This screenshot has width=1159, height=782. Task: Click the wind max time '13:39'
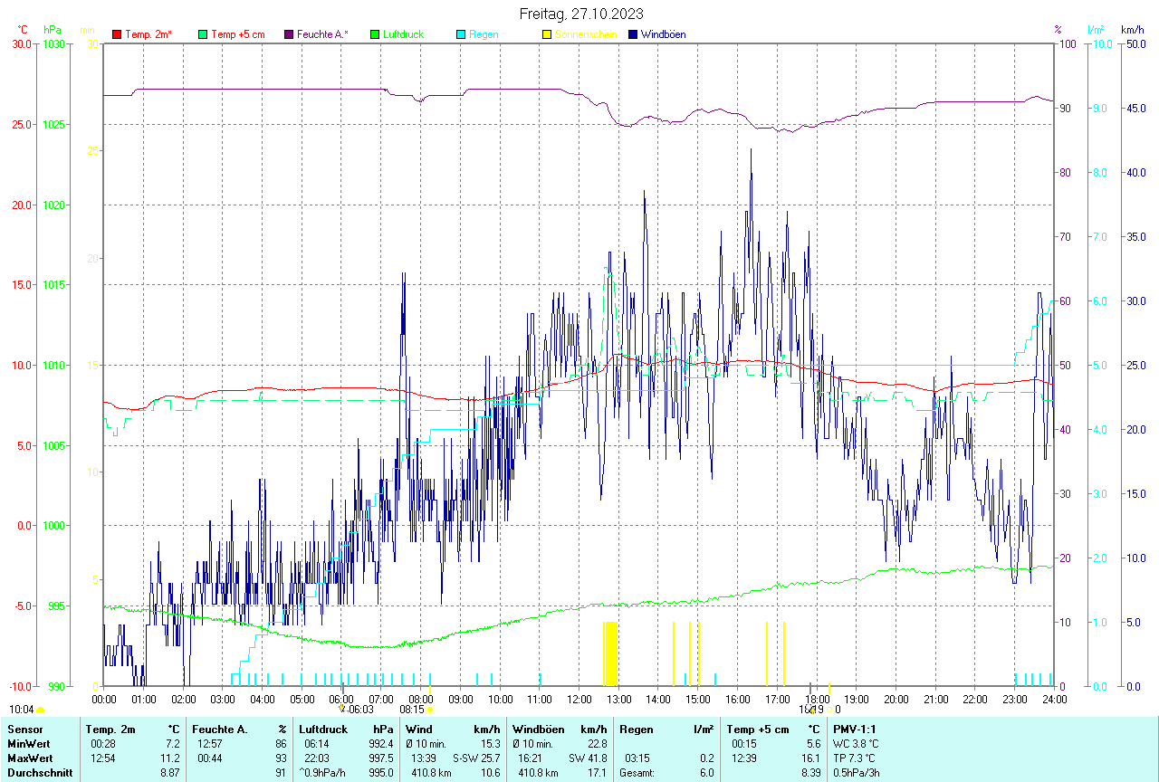[x=424, y=758]
